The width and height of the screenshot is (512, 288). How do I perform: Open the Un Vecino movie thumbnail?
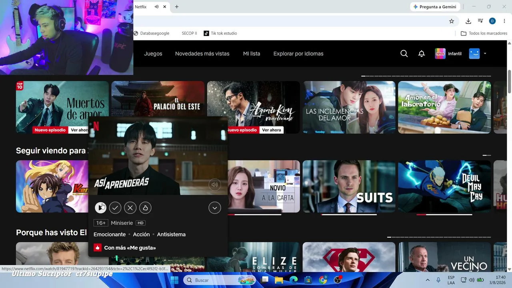(444, 257)
